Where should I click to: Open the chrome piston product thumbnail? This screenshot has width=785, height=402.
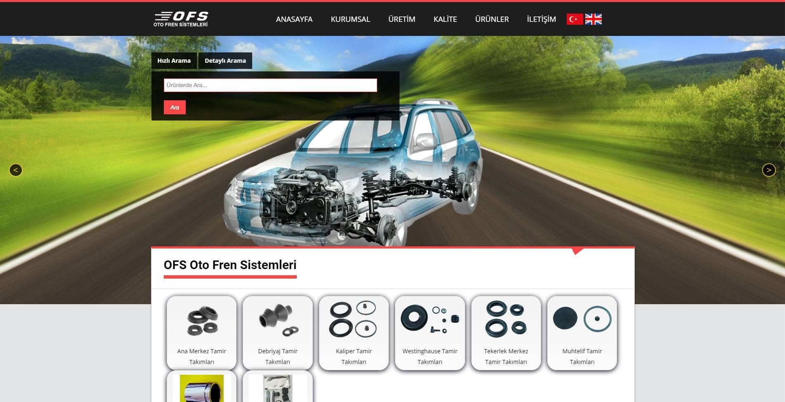(202, 388)
